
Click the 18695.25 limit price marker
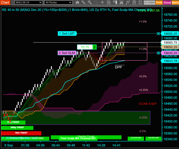[x=170, y=34]
